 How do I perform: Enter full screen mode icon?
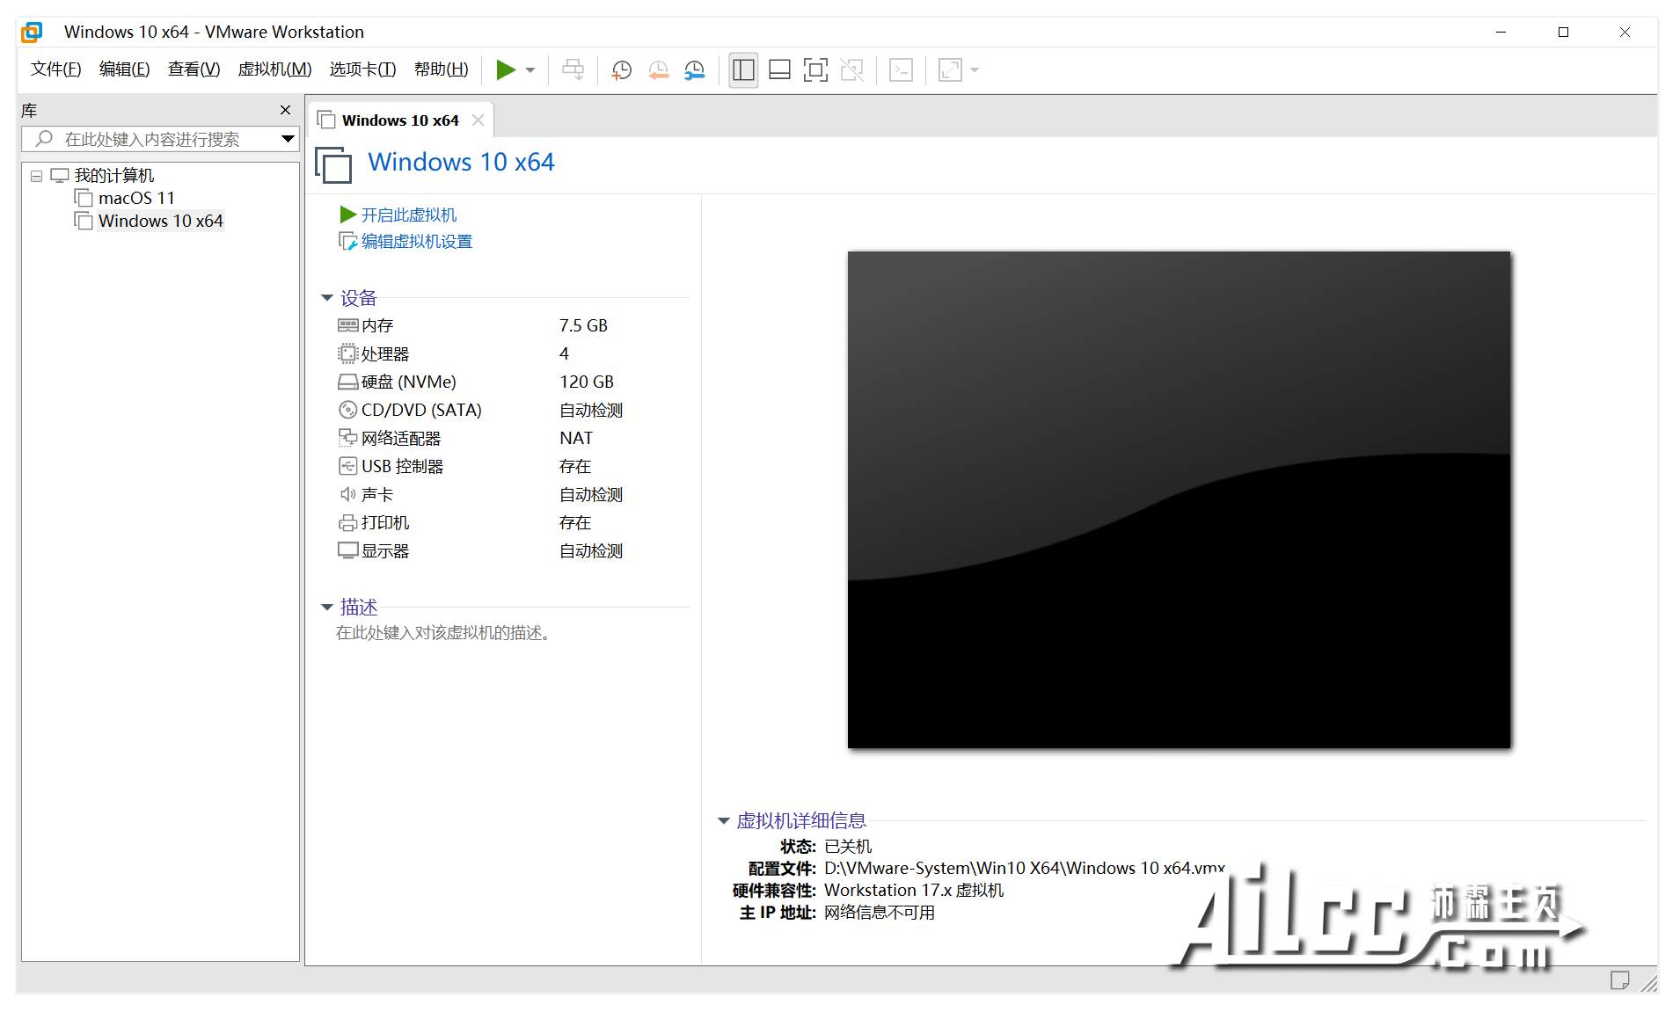tap(815, 69)
